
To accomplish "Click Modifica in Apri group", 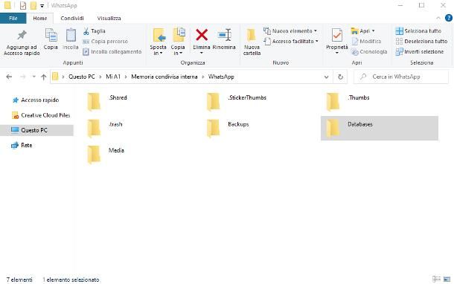I will 366,42.
